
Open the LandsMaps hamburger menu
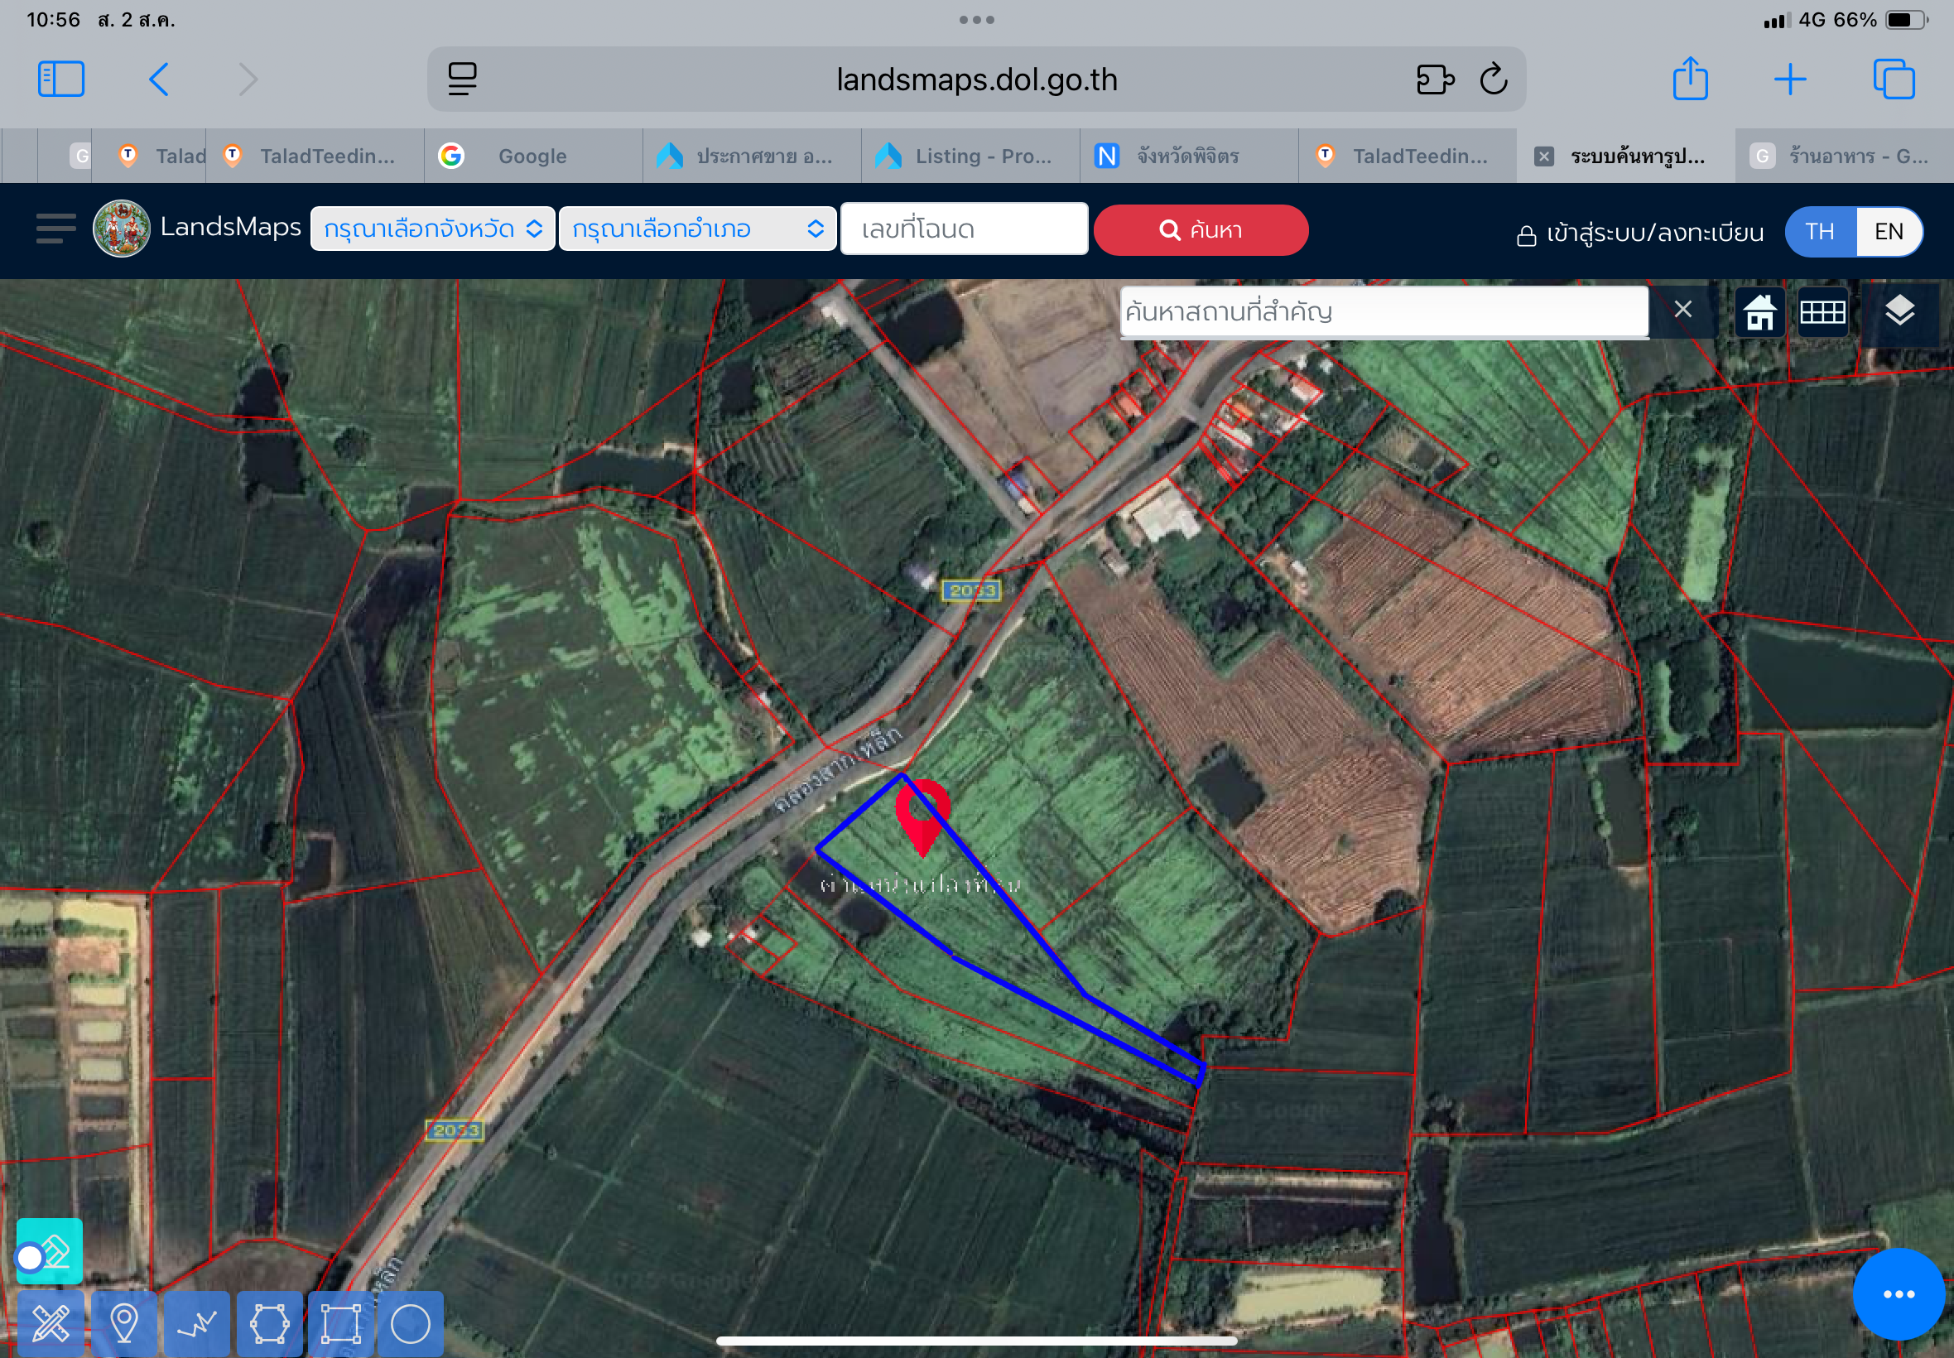click(x=56, y=229)
